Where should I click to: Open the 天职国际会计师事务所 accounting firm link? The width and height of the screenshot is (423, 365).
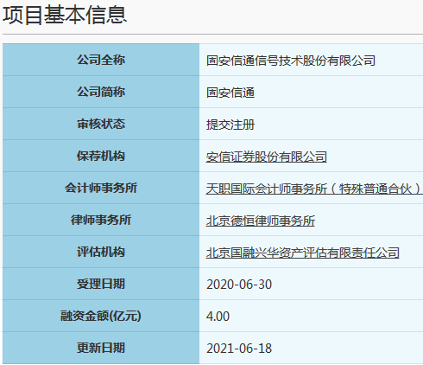pos(314,189)
